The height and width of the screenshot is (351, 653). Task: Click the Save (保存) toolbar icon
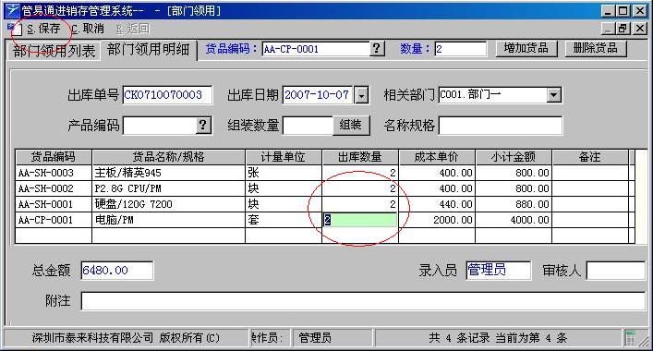tap(15, 29)
